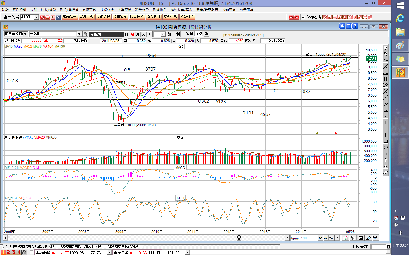Click the blue T icon in the chart title bar
The image size is (409, 255).
(349, 26)
